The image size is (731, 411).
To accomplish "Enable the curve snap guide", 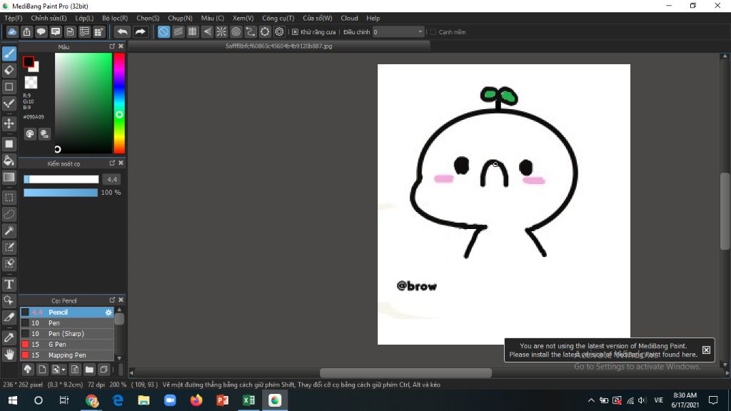I will coord(251,31).
